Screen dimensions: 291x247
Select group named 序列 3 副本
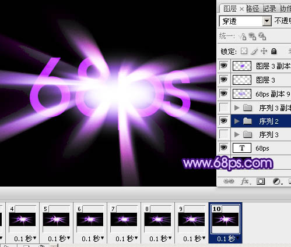click(275, 108)
